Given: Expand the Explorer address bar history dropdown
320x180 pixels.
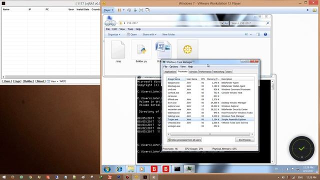Looking at the screenshot, I should coord(222,23).
